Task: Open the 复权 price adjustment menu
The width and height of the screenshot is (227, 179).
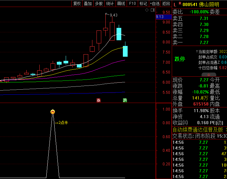Action: coord(77,3)
